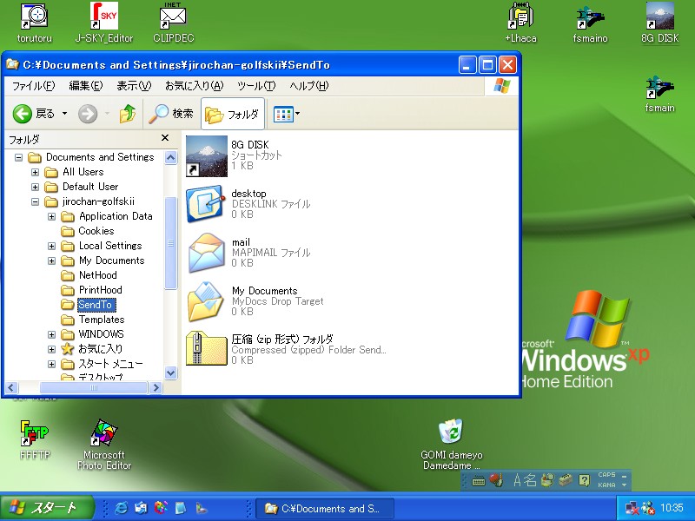
Task: Go up one folder level
Action: 128,114
